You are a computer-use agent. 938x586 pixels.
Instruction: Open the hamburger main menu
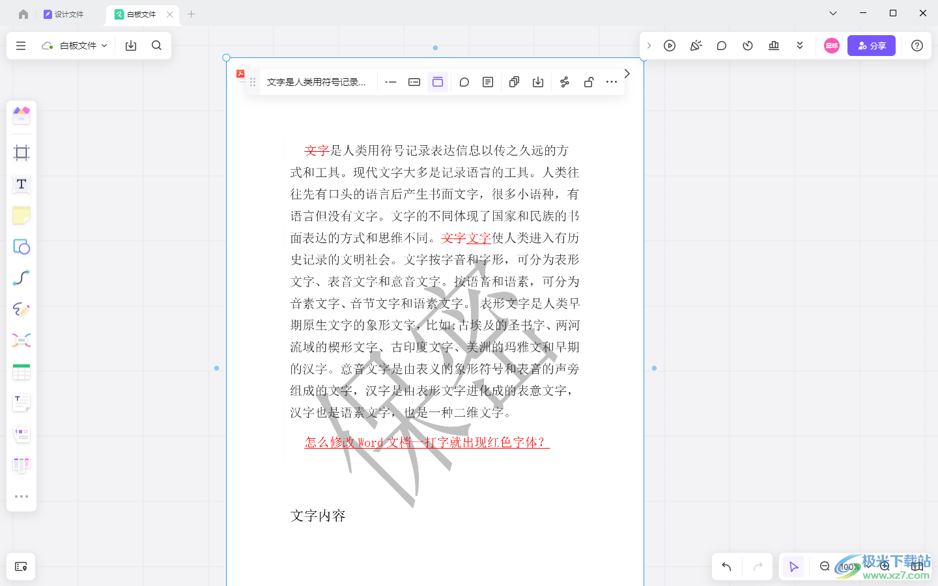(x=21, y=46)
